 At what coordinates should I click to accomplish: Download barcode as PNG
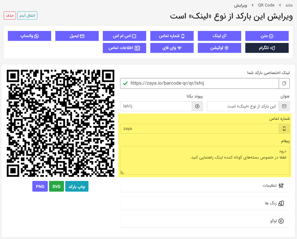40,186
